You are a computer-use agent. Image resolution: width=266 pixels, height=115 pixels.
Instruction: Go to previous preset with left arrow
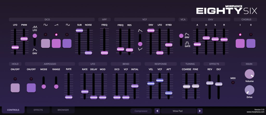point(157,111)
